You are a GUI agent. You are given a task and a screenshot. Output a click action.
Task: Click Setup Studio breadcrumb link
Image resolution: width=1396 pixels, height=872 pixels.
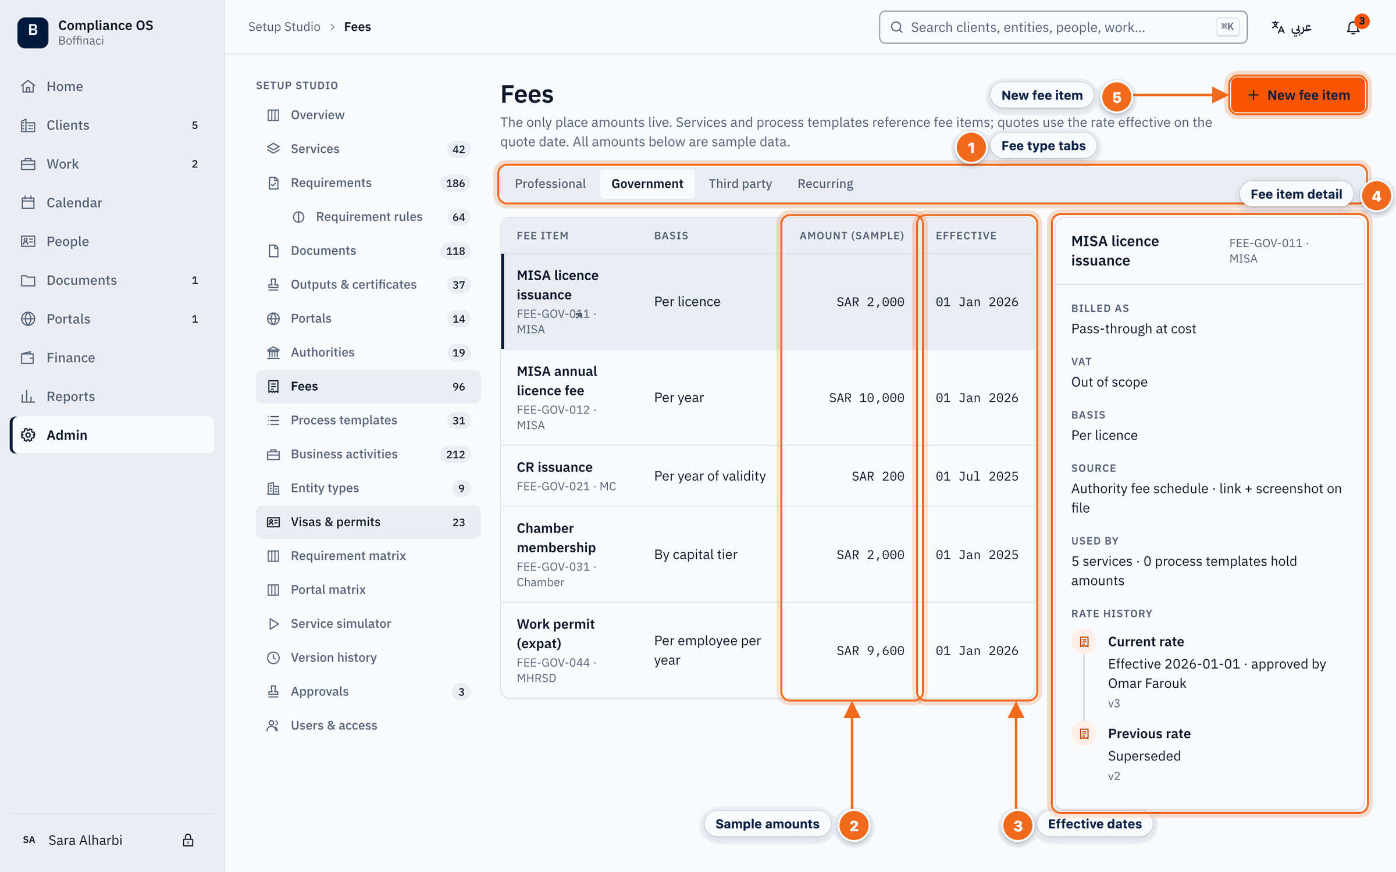[284, 27]
